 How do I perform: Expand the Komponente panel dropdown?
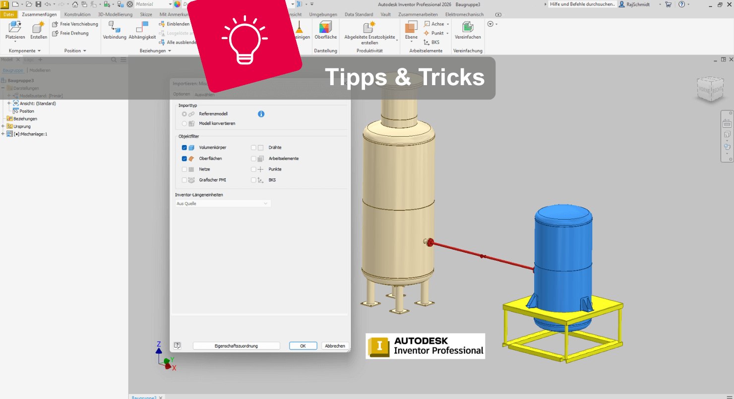click(39, 51)
